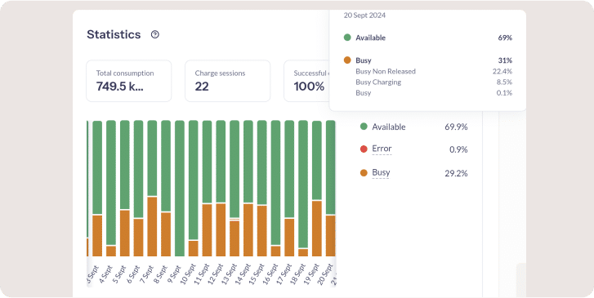Viewport: 594px width, 298px height.
Task: Select the red Error legend dot
Action: (364, 149)
